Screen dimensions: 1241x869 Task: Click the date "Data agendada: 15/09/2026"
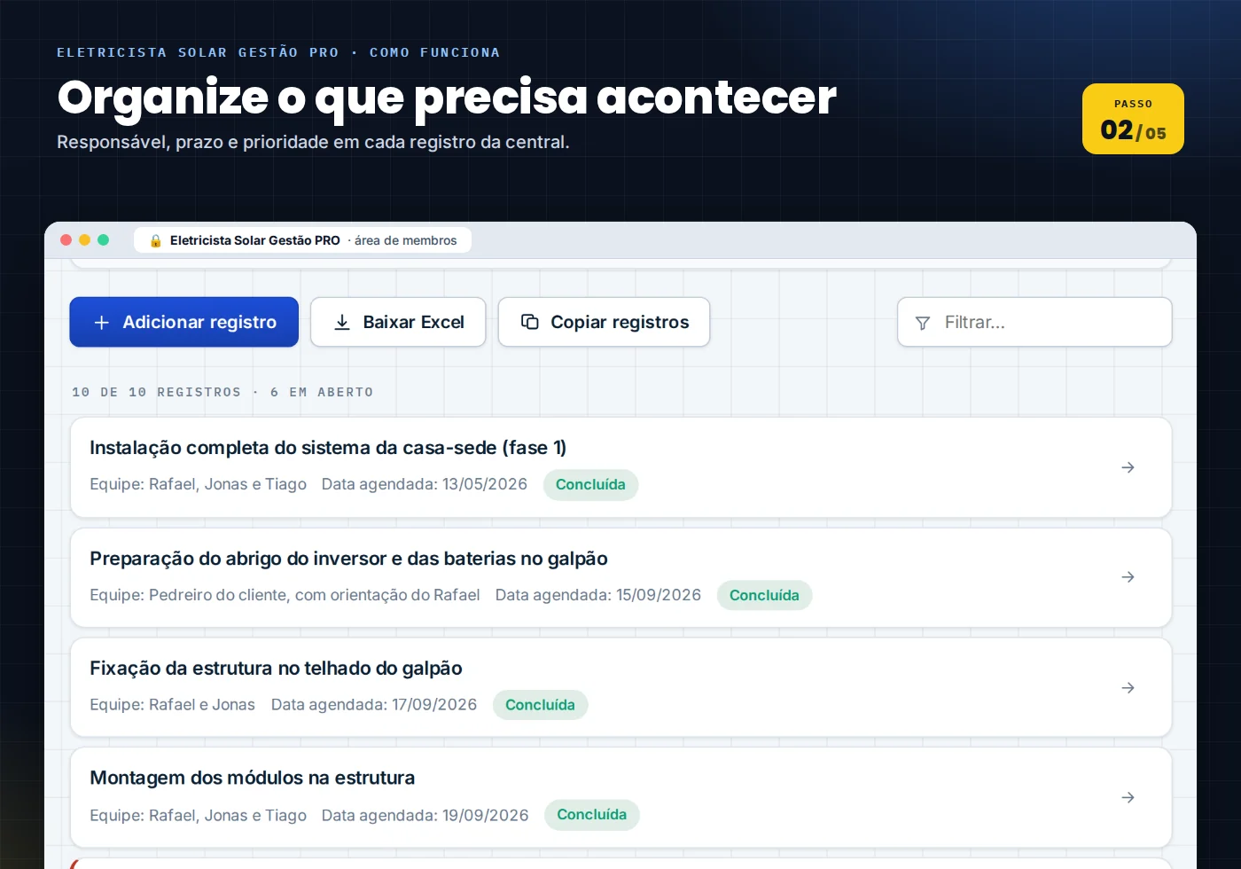(x=598, y=595)
